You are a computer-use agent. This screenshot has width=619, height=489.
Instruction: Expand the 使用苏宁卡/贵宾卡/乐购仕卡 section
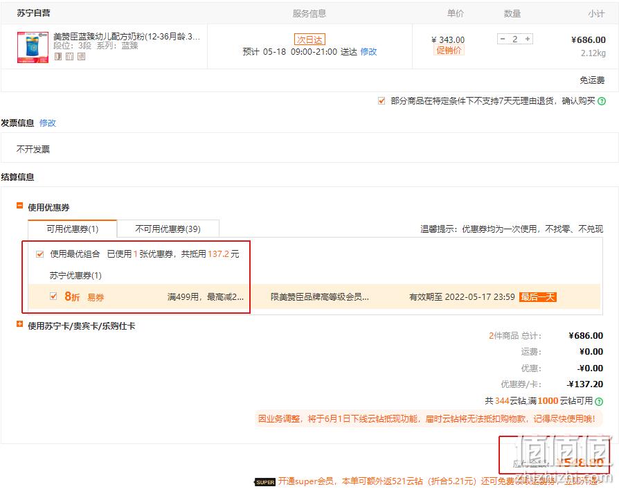click(19, 324)
